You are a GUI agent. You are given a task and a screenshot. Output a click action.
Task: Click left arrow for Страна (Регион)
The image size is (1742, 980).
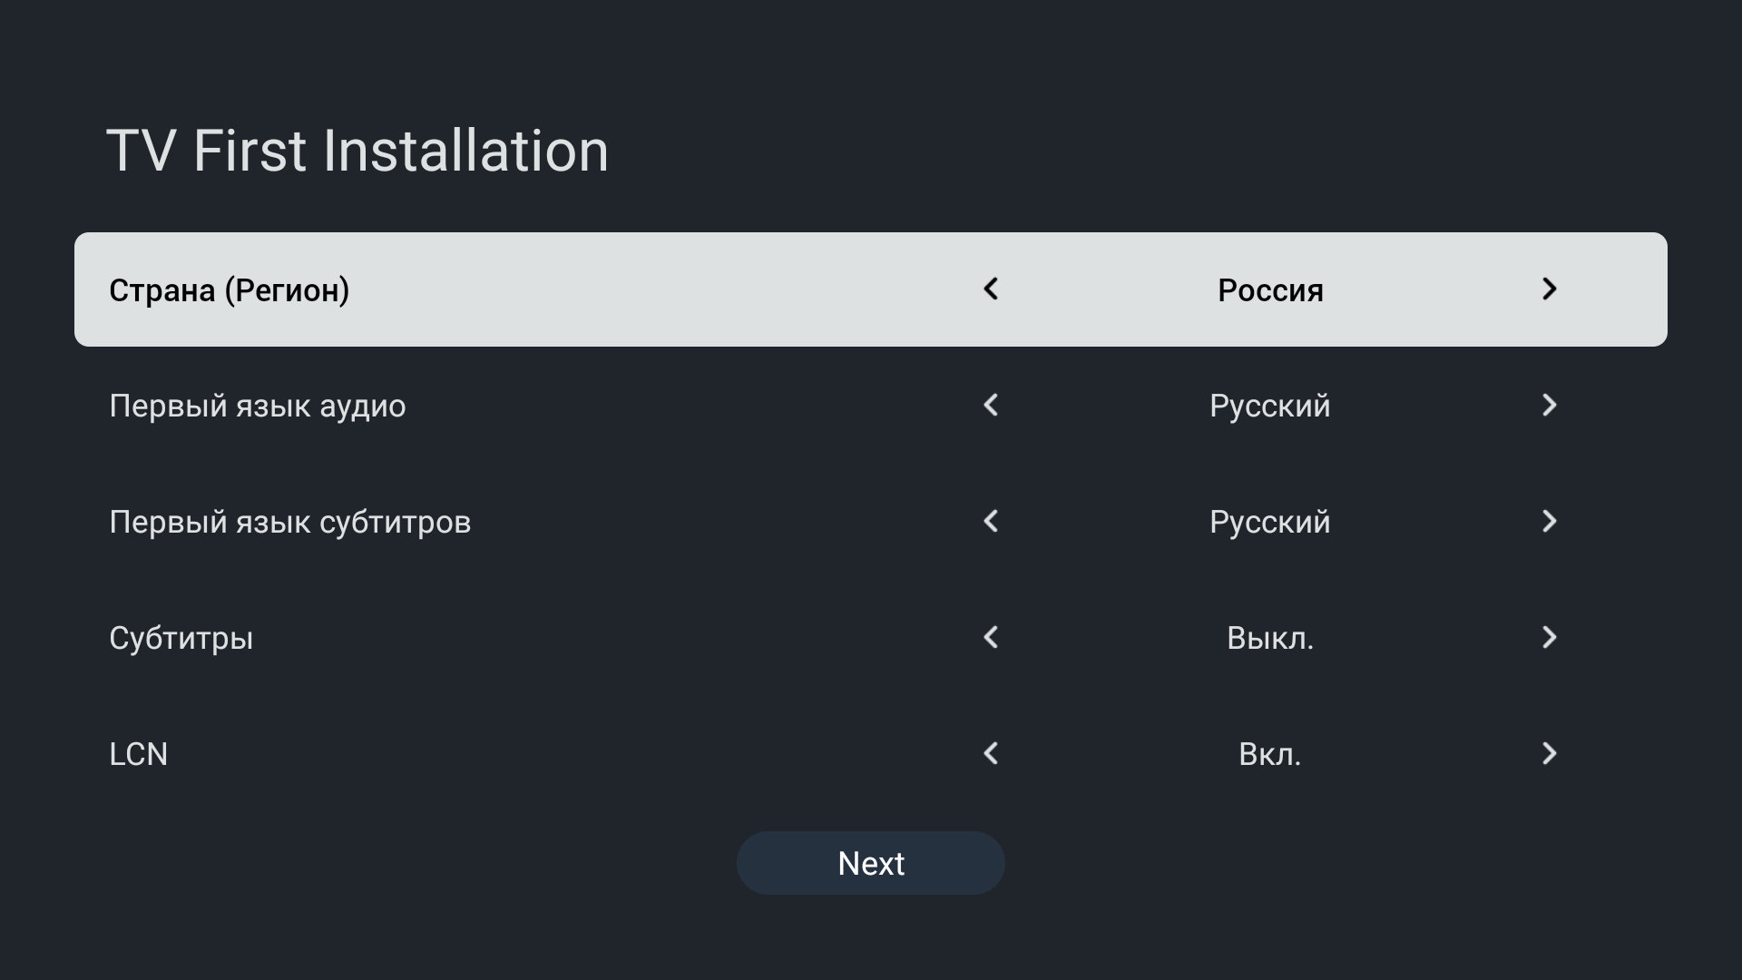point(991,289)
